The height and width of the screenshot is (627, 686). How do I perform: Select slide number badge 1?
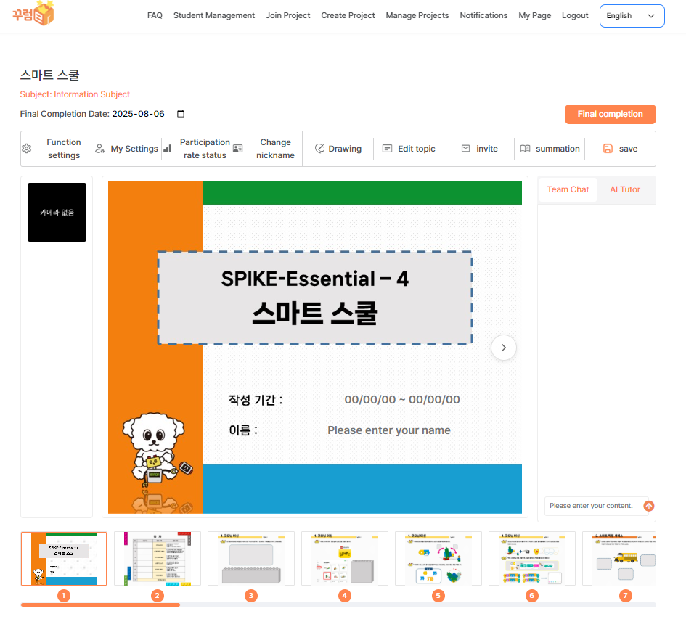(x=63, y=596)
